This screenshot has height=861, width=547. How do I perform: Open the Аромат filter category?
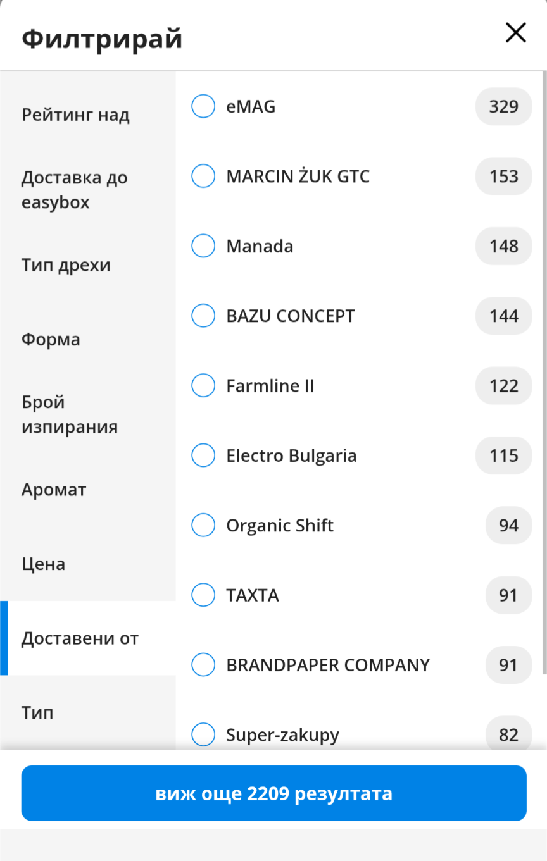pyautogui.click(x=54, y=490)
